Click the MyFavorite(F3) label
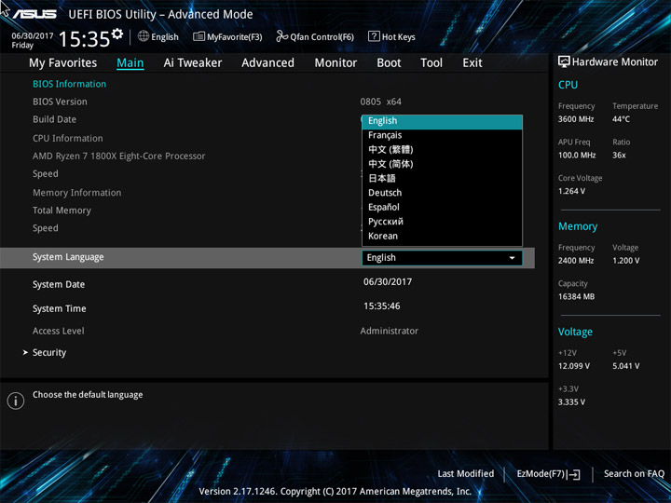The image size is (671, 503). [x=235, y=36]
